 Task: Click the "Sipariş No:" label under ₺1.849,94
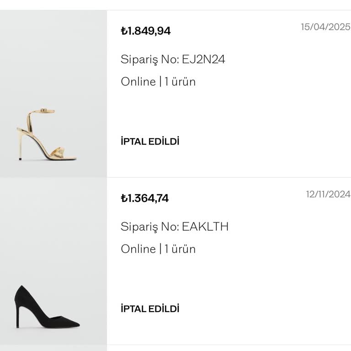click(149, 59)
